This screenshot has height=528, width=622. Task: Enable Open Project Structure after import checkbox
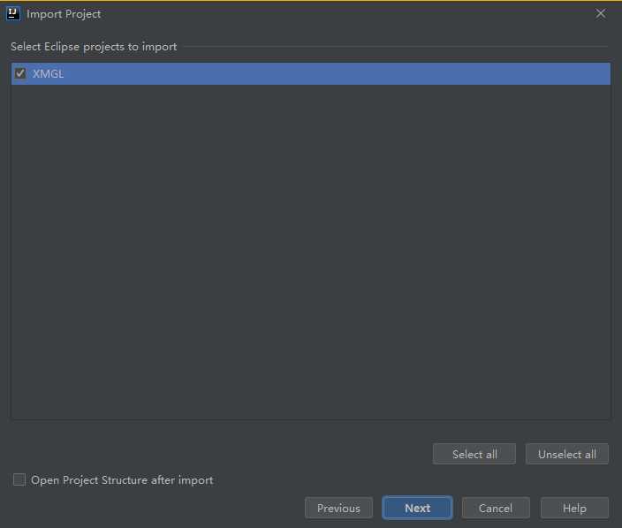tap(19, 480)
